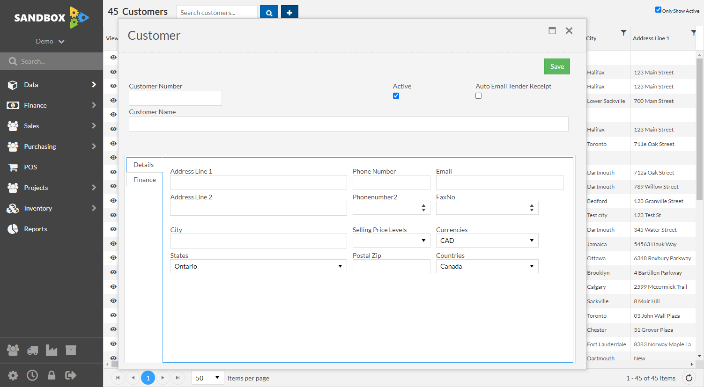The width and height of the screenshot is (704, 387).
Task: Click the Email input field
Action: 500,183
